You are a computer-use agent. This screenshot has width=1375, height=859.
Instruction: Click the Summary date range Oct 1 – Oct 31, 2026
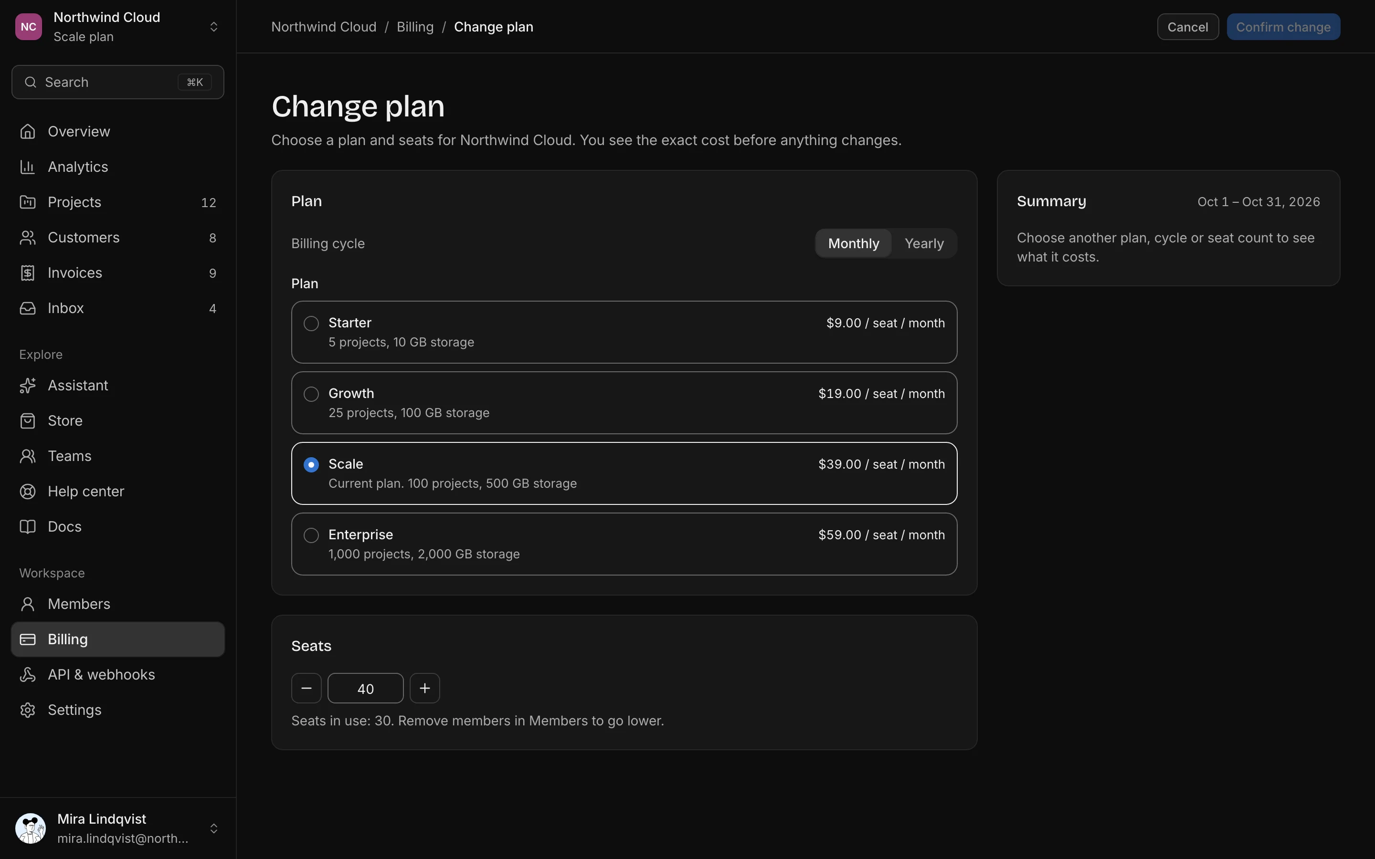pyautogui.click(x=1259, y=202)
